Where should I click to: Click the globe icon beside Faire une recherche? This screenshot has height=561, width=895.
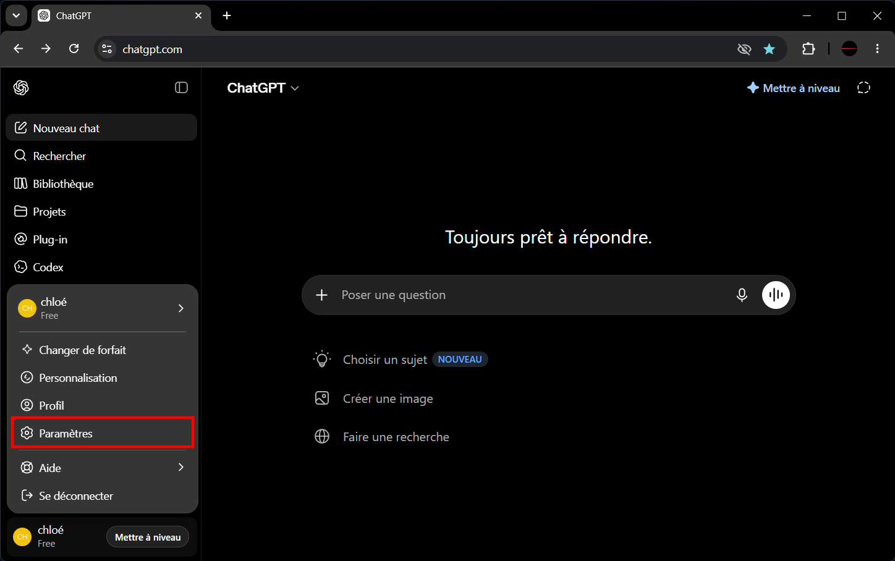tap(322, 436)
